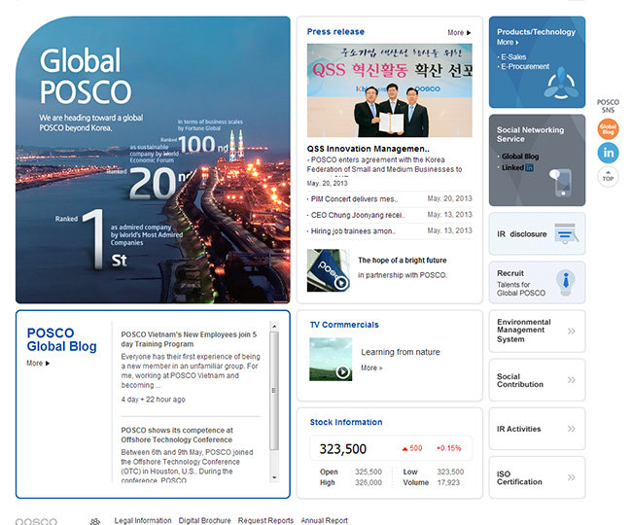Viewport: 632px width, 525px height.
Task: Open Linkedin link in Social Networking
Action: [x=517, y=167]
